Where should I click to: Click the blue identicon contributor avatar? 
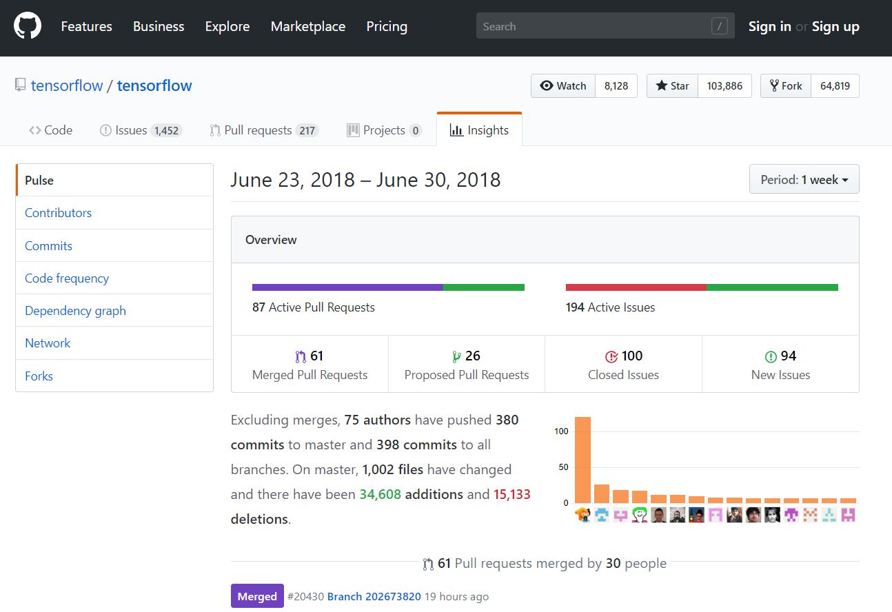pyautogui.click(x=602, y=514)
